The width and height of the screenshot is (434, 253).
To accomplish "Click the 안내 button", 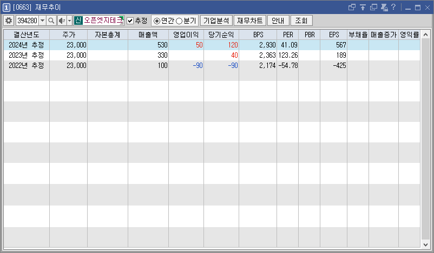I will pos(278,20).
